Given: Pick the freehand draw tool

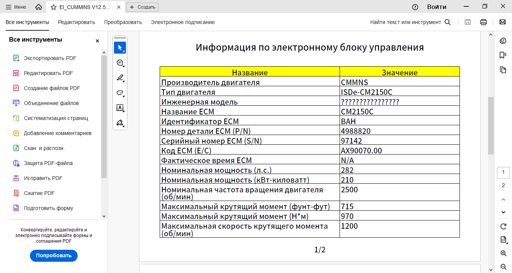Looking at the screenshot, I should click(x=120, y=93).
